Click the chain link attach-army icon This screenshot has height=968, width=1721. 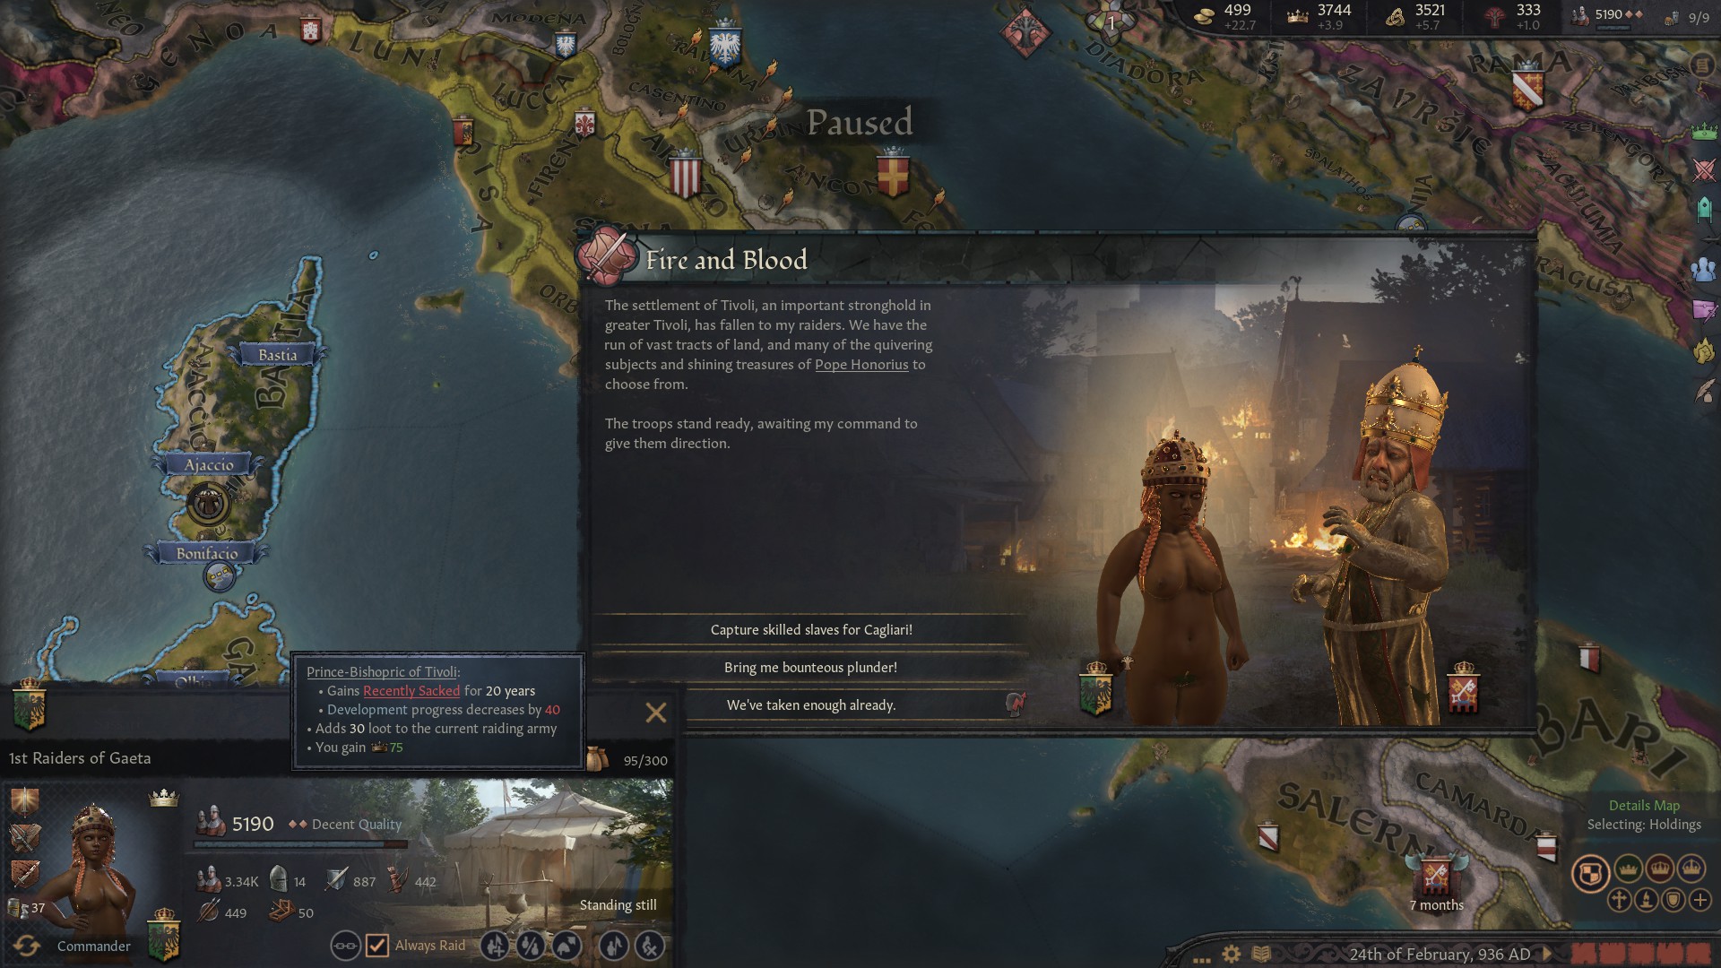pos(345,946)
